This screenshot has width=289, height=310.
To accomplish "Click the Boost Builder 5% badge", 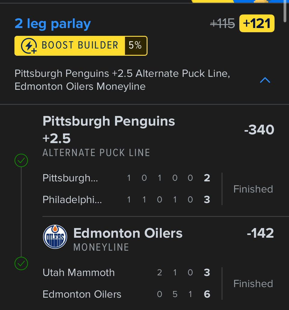I will tap(135, 45).
